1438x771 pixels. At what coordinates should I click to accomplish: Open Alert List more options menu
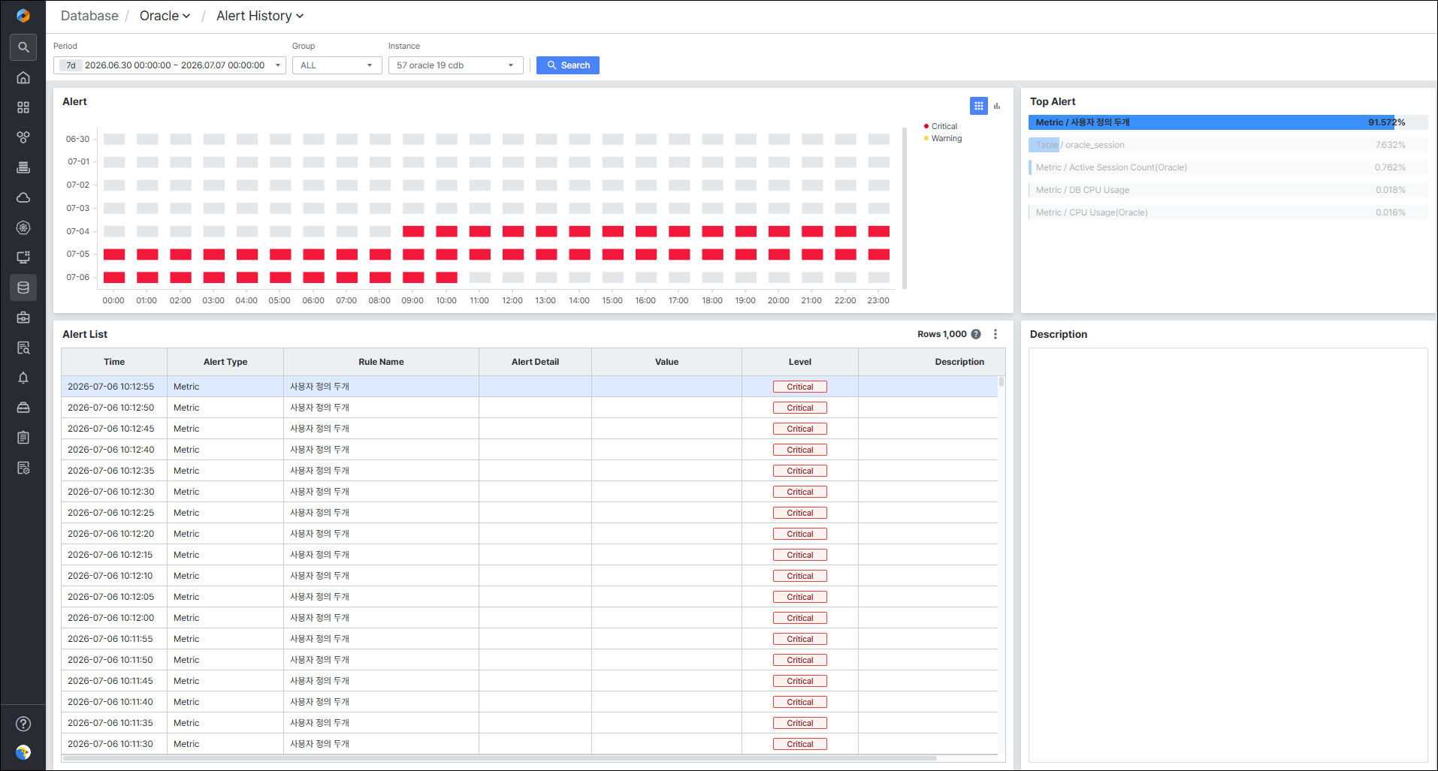[995, 334]
